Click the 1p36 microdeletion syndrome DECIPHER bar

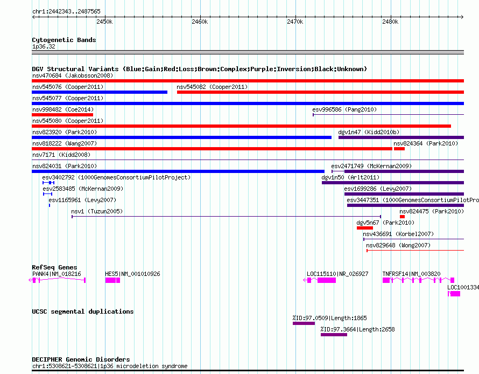coord(248,370)
